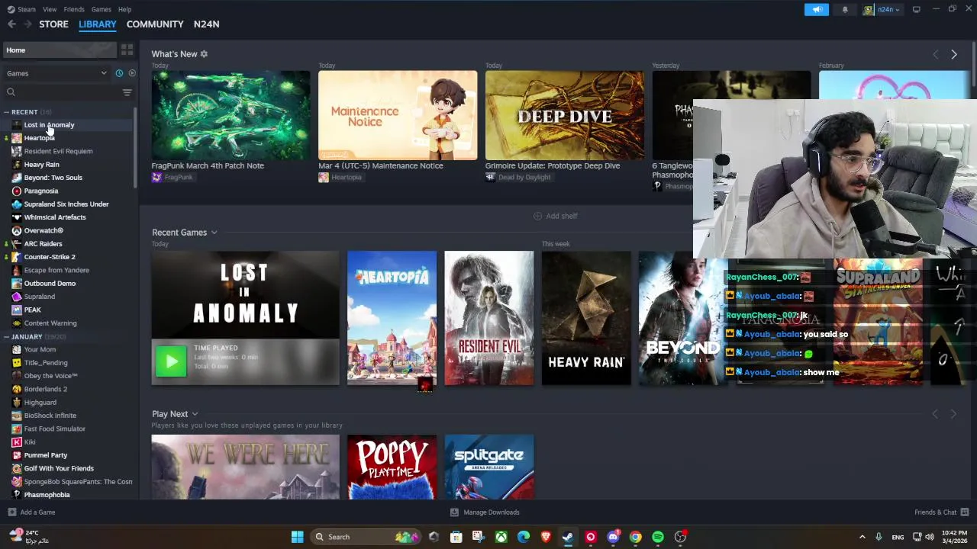Go back with the back arrow
Screen dimensions: 977x549
(11, 24)
